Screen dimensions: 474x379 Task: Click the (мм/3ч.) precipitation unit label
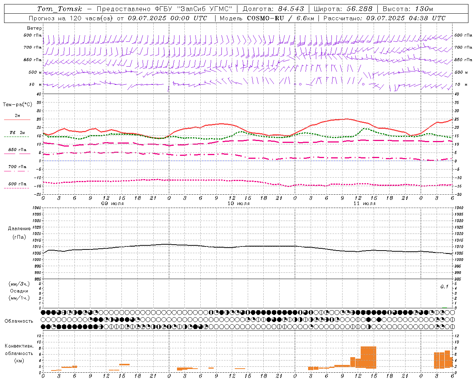point(19,284)
